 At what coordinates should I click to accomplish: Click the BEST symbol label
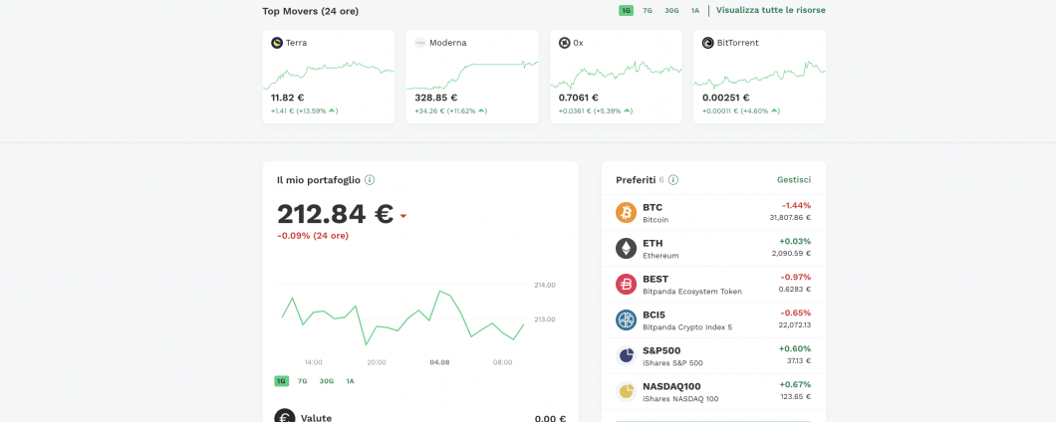tap(656, 279)
